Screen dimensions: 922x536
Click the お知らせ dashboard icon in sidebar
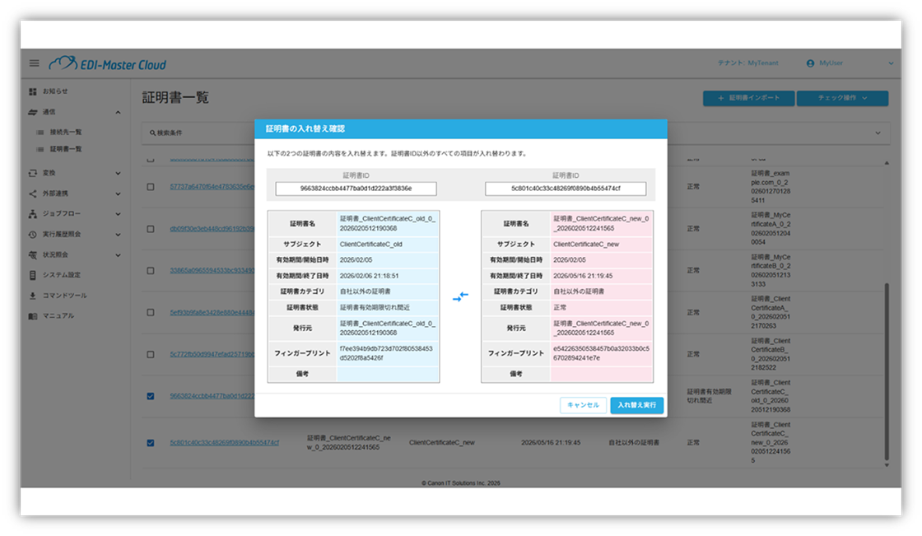point(33,91)
